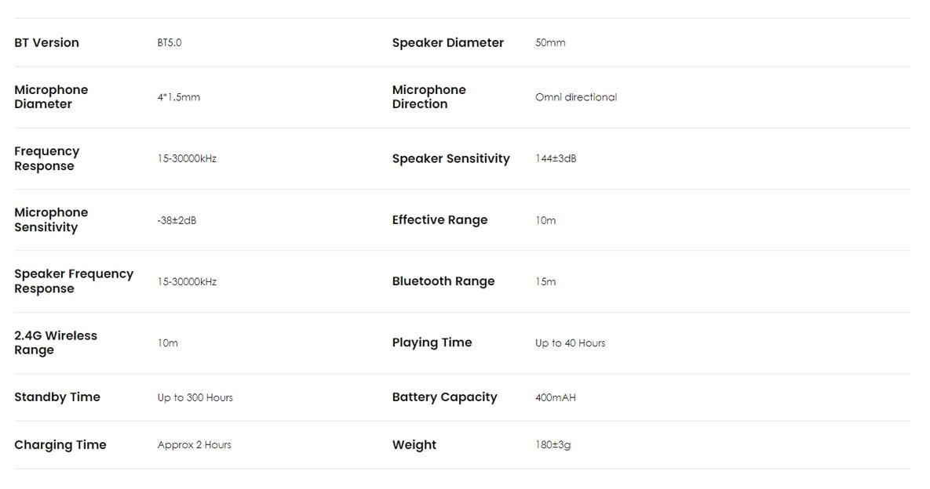
Task: Select the 15m Bluetooth Range value
Action: coord(545,281)
